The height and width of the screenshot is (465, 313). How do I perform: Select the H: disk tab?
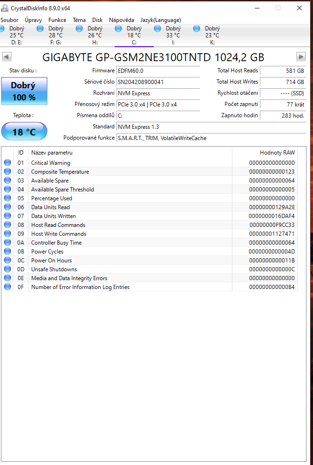95,35
